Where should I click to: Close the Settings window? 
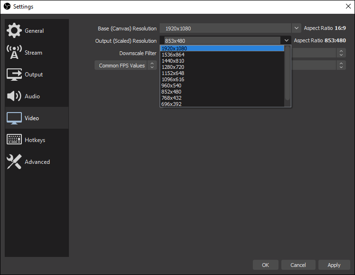tap(348, 6)
